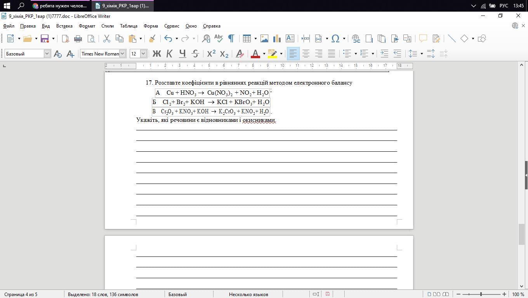Apply the yellow highlighting color
This screenshot has height=298, width=528.
[273, 54]
